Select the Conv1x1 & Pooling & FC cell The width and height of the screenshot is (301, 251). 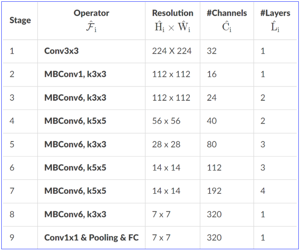pyautogui.click(x=91, y=238)
